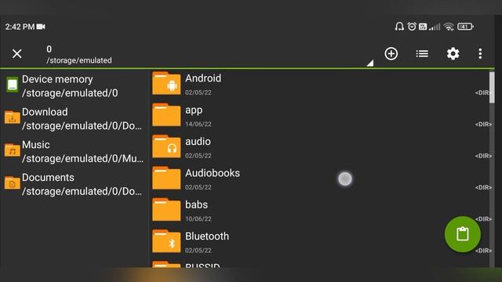Open the Documents bookmark in the sidebar
Image resolution: width=502 pixels, height=282 pixels.
[75, 184]
